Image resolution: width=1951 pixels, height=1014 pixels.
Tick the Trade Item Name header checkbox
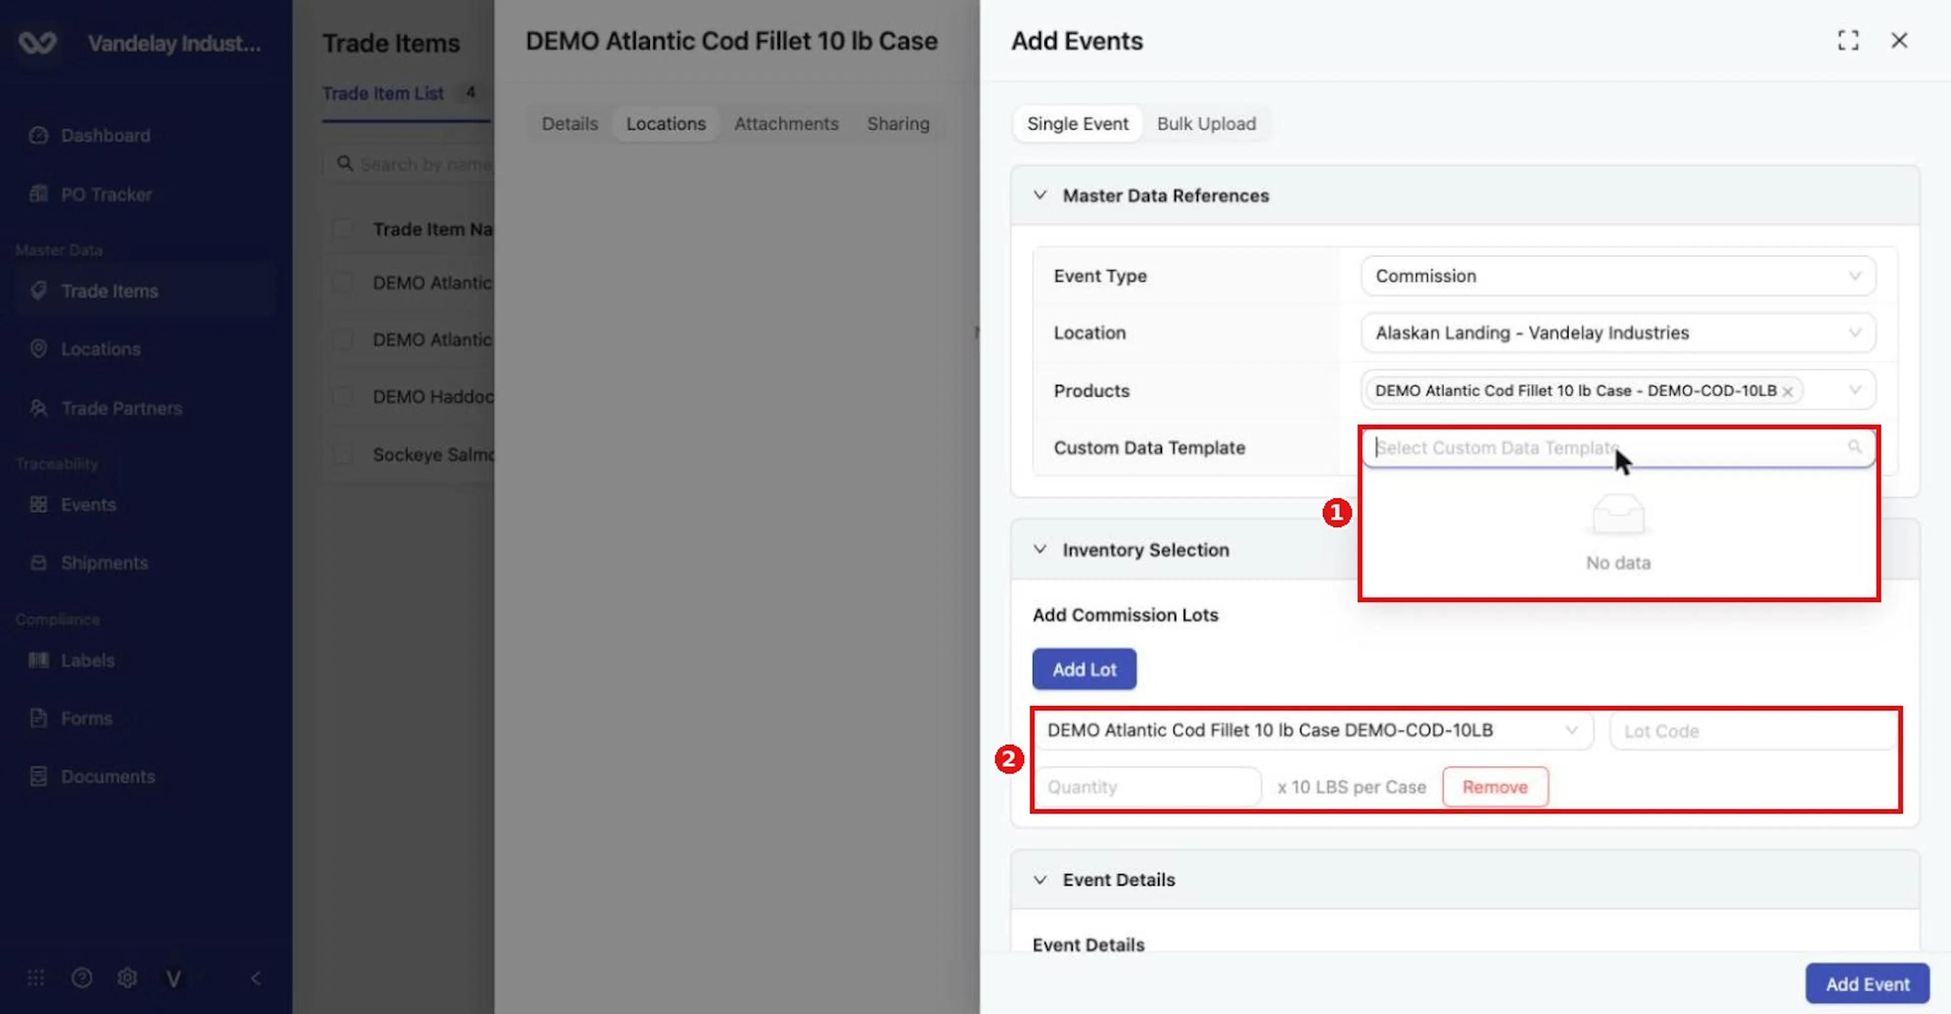[x=343, y=229]
